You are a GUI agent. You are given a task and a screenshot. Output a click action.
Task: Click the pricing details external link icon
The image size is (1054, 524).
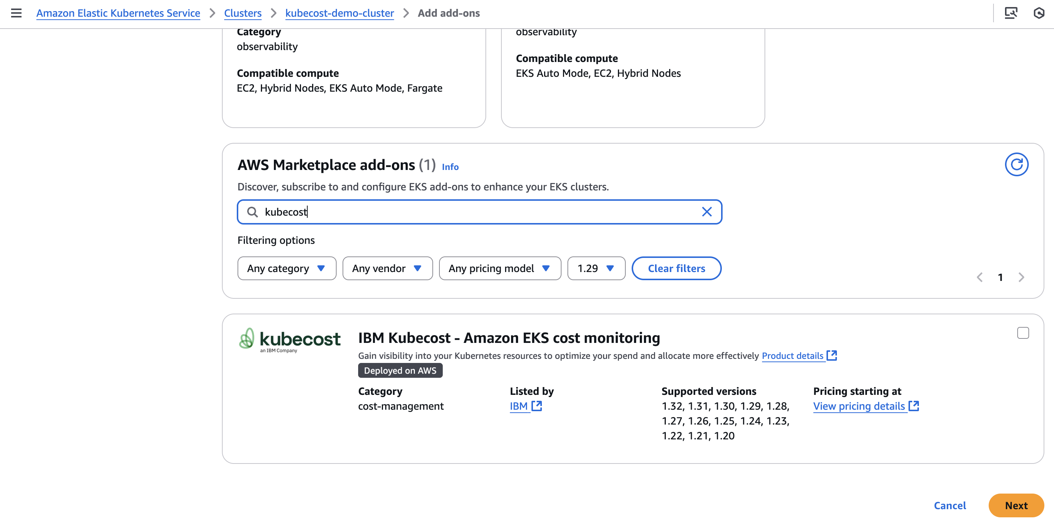coord(914,406)
